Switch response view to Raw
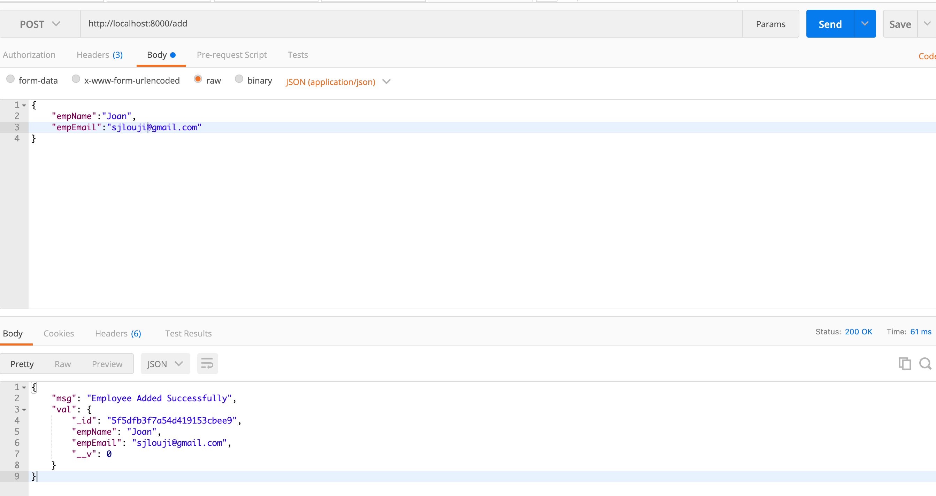The width and height of the screenshot is (936, 496). (63, 364)
